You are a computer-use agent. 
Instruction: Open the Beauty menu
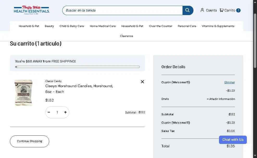[49, 26]
